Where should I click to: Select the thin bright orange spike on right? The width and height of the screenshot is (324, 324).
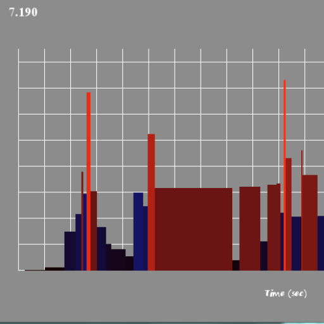[285, 175]
